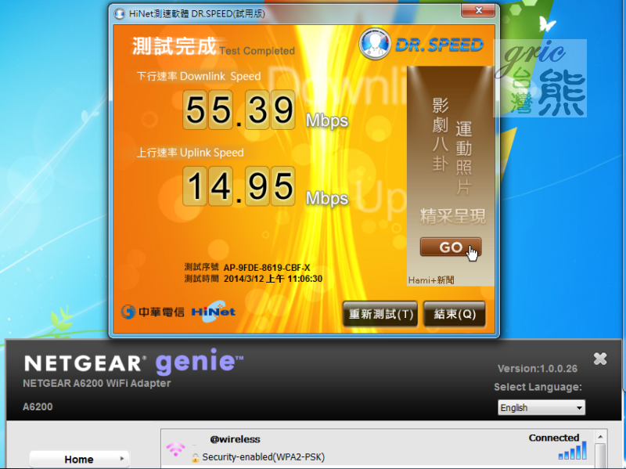Viewport: 626px width, 469px height.
Task: Click the 結束(Q) quit button
Action: (455, 314)
